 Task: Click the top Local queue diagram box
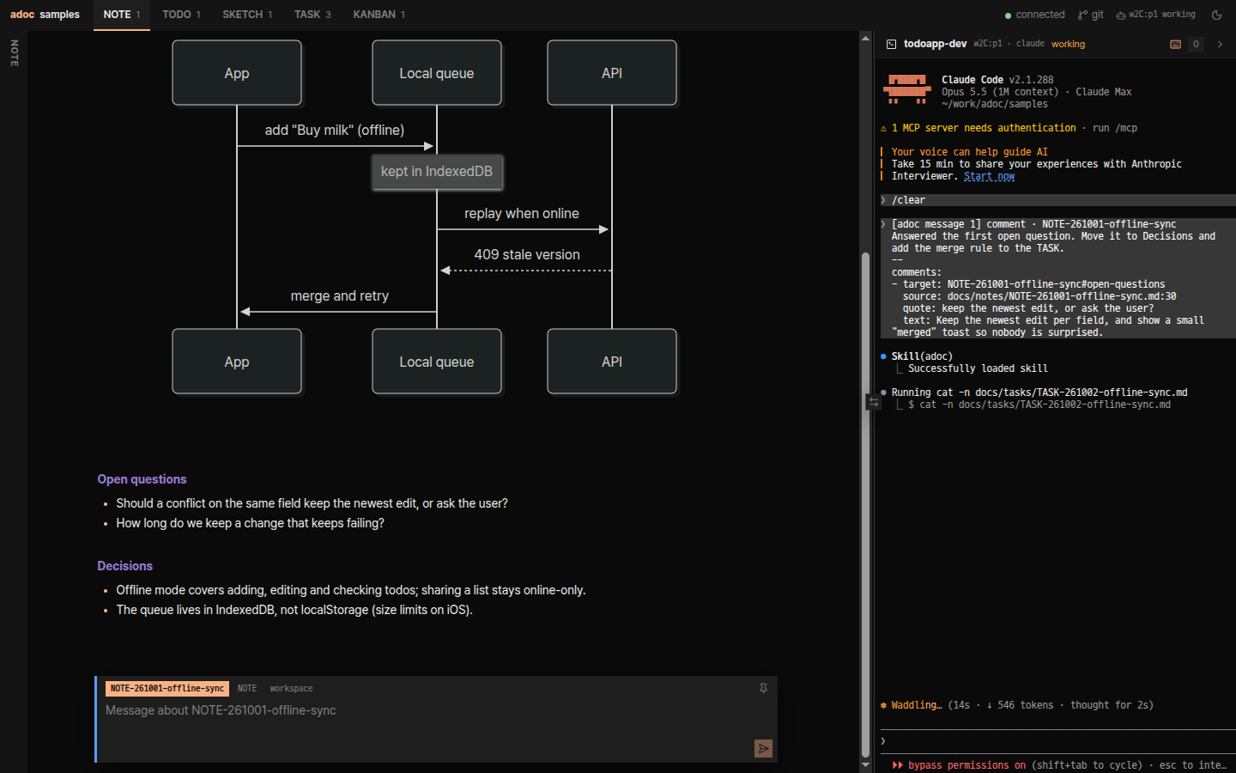point(437,73)
